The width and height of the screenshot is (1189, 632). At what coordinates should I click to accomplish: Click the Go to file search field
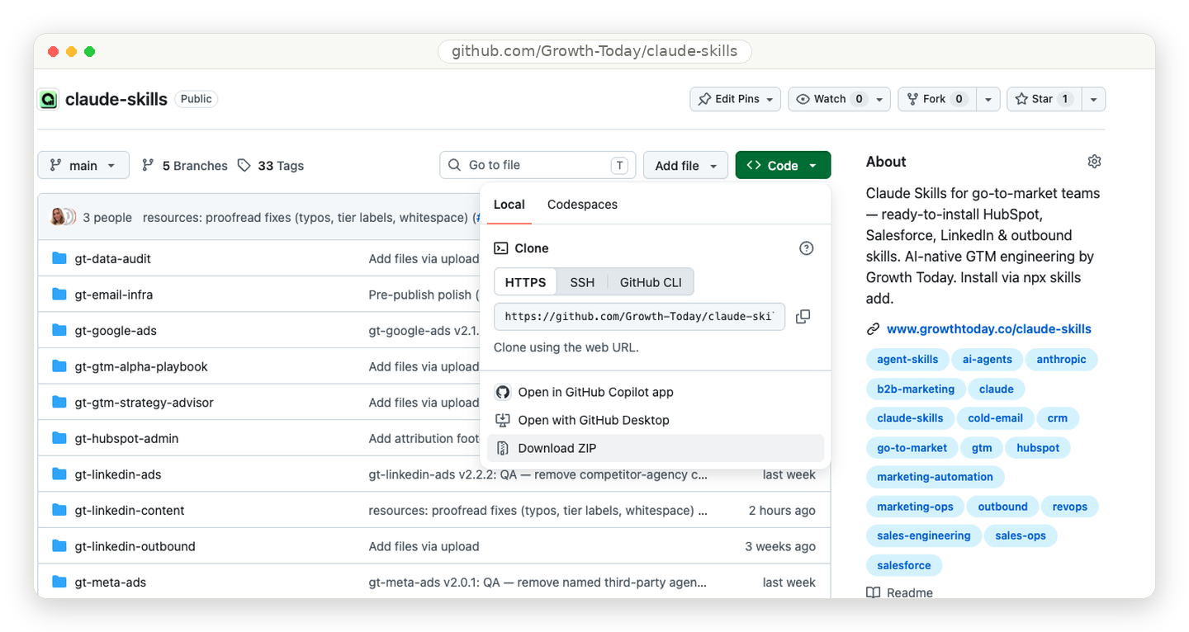tap(538, 165)
